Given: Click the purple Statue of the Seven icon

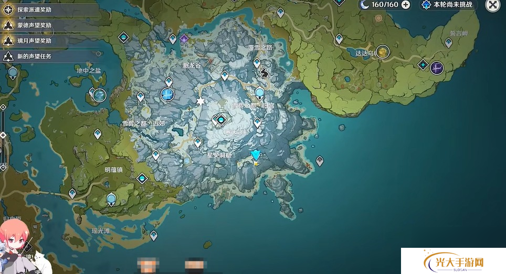Looking at the screenshot, I should [184, 39].
